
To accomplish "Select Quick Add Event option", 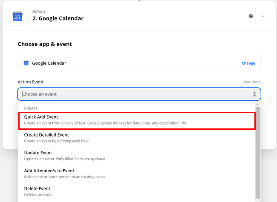I will pos(137,120).
